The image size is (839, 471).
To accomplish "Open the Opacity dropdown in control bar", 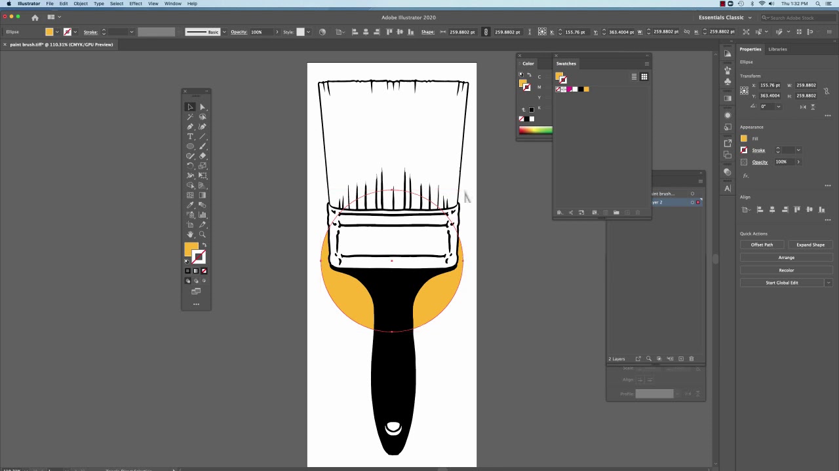I will point(277,31).
